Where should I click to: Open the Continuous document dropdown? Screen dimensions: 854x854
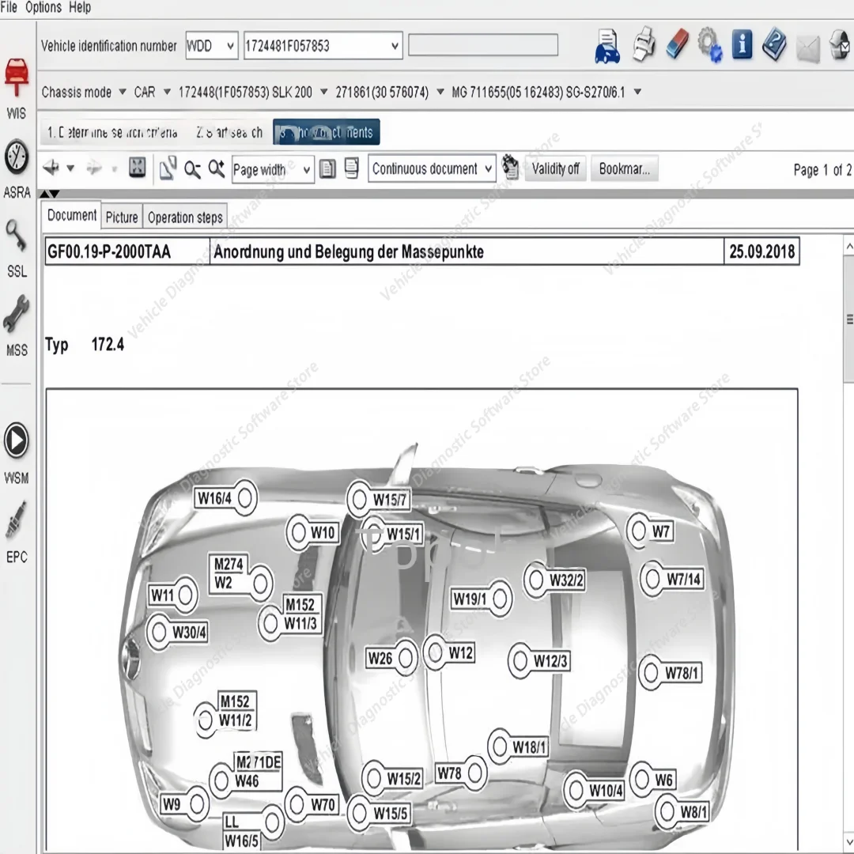(432, 168)
